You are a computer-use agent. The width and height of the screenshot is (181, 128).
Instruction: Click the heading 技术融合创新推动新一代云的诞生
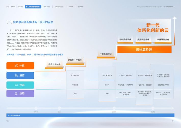[x=33, y=22]
